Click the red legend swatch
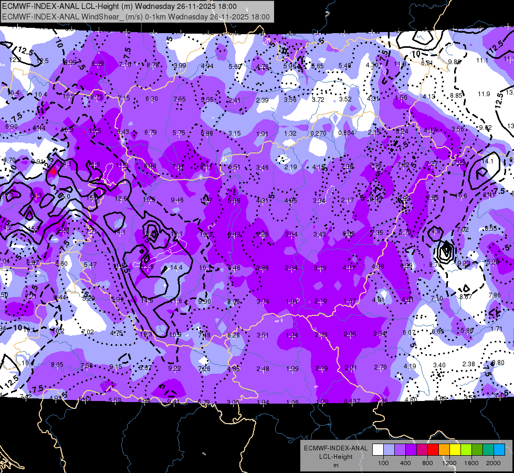The width and height of the screenshot is (514, 473). [x=433, y=449]
